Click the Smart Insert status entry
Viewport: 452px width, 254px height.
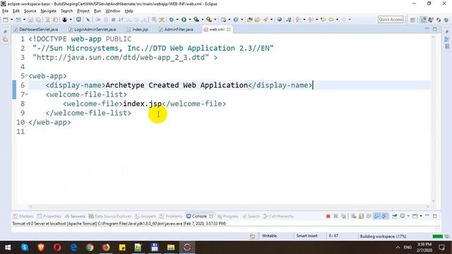pos(307,236)
